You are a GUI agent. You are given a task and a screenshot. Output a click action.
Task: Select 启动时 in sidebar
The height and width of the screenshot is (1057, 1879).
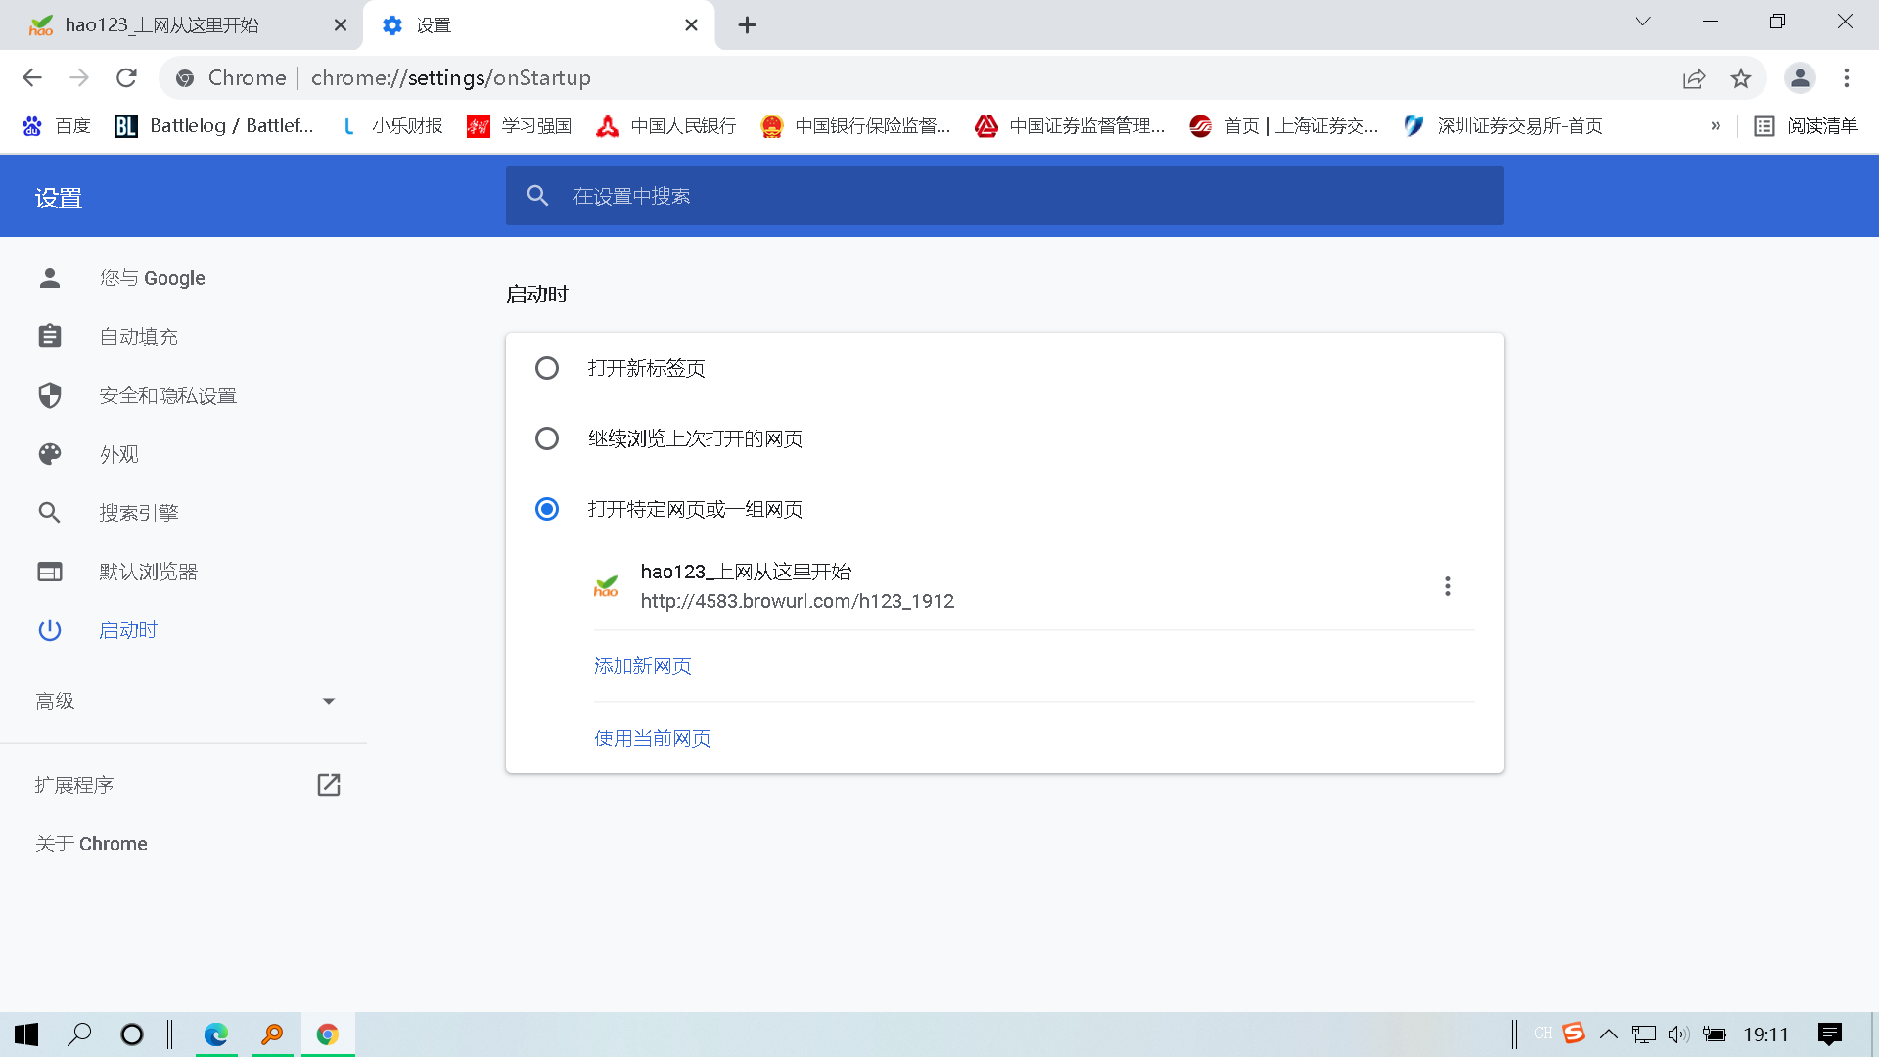pyautogui.click(x=128, y=630)
